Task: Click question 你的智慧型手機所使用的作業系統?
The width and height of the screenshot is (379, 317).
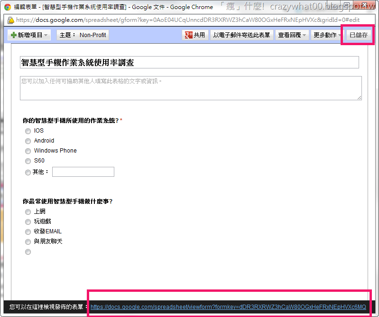Action: click(x=71, y=120)
